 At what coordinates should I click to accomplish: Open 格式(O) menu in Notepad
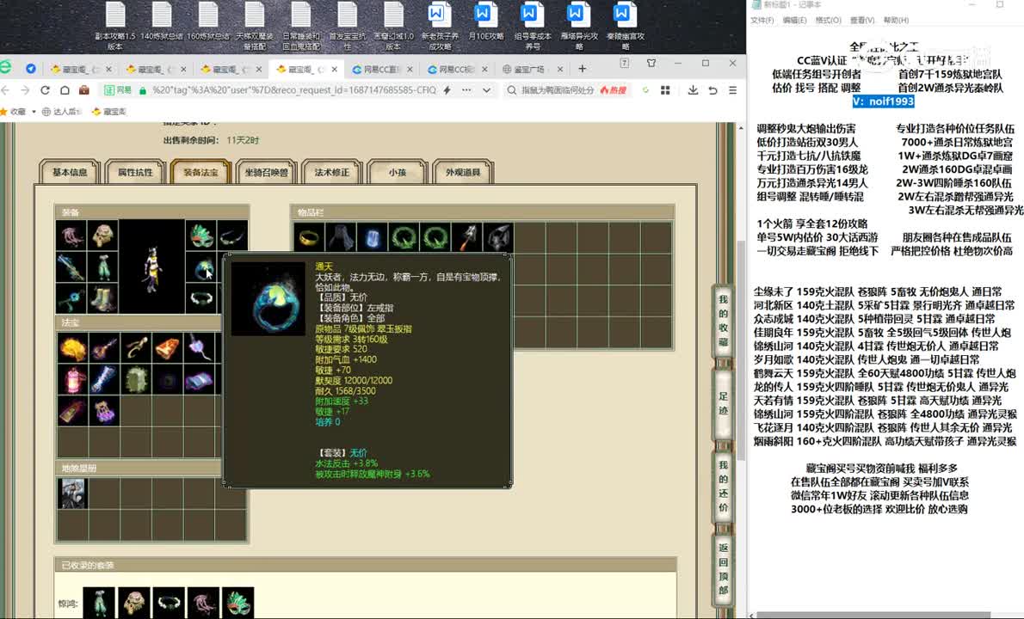tap(828, 21)
